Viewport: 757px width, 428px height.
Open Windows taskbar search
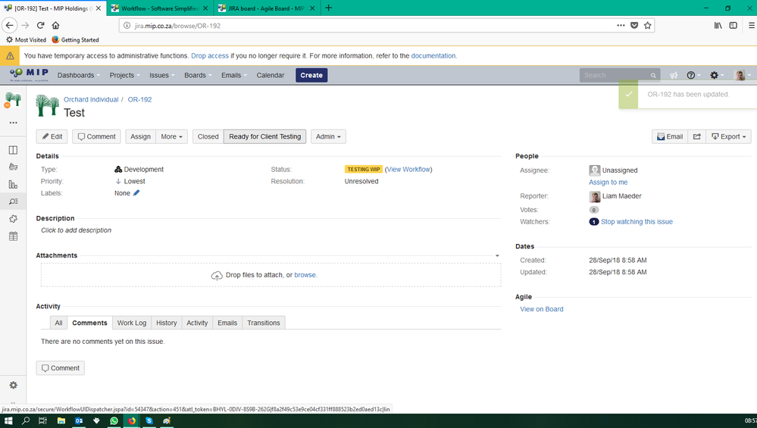26,420
